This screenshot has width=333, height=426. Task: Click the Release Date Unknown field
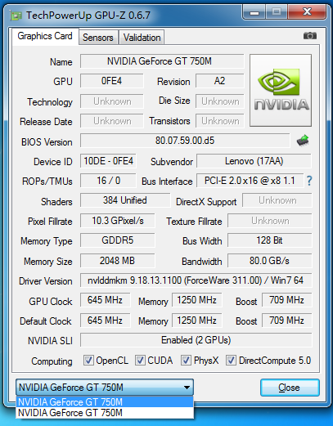[111, 121]
